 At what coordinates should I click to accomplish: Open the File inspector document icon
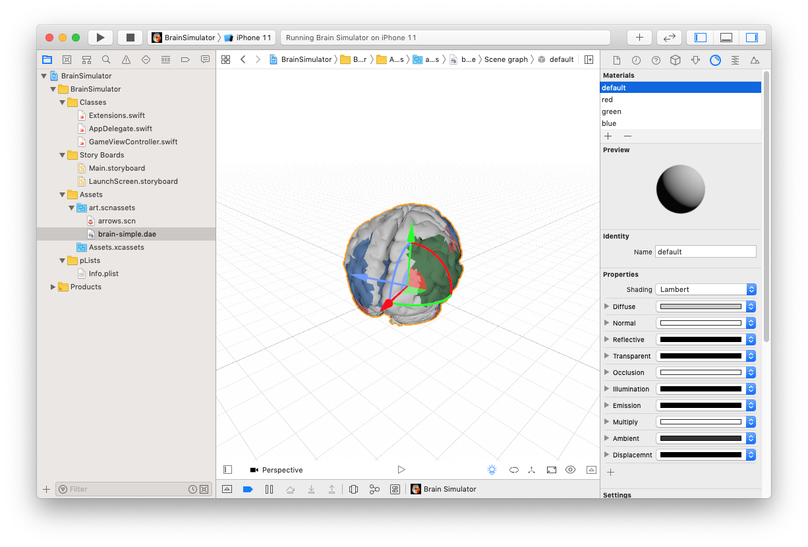pos(617,59)
